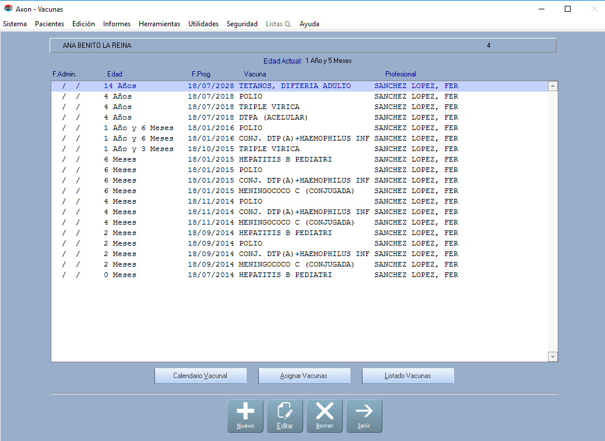Open the Sistema menu

(15, 24)
